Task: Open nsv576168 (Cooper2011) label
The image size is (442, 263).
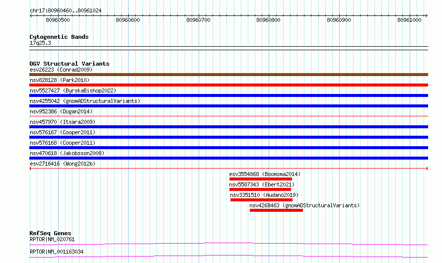Action: [63, 143]
